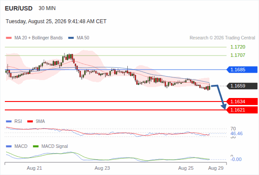The width and height of the screenshot is (259, 175).
Task: Click the Aug 25 time axis marker
Action: (x=186, y=168)
